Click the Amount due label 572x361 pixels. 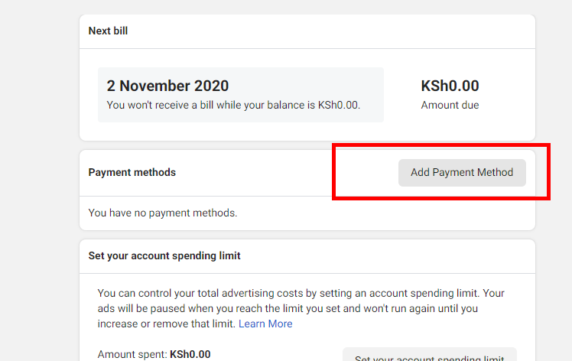[450, 105]
